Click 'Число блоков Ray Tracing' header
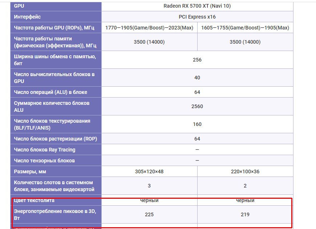Screen dimensions: 316x229 pos(56,150)
